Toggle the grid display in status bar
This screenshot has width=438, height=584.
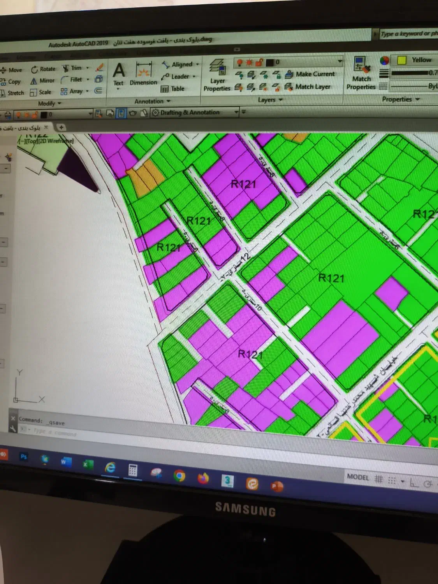[x=378, y=479]
